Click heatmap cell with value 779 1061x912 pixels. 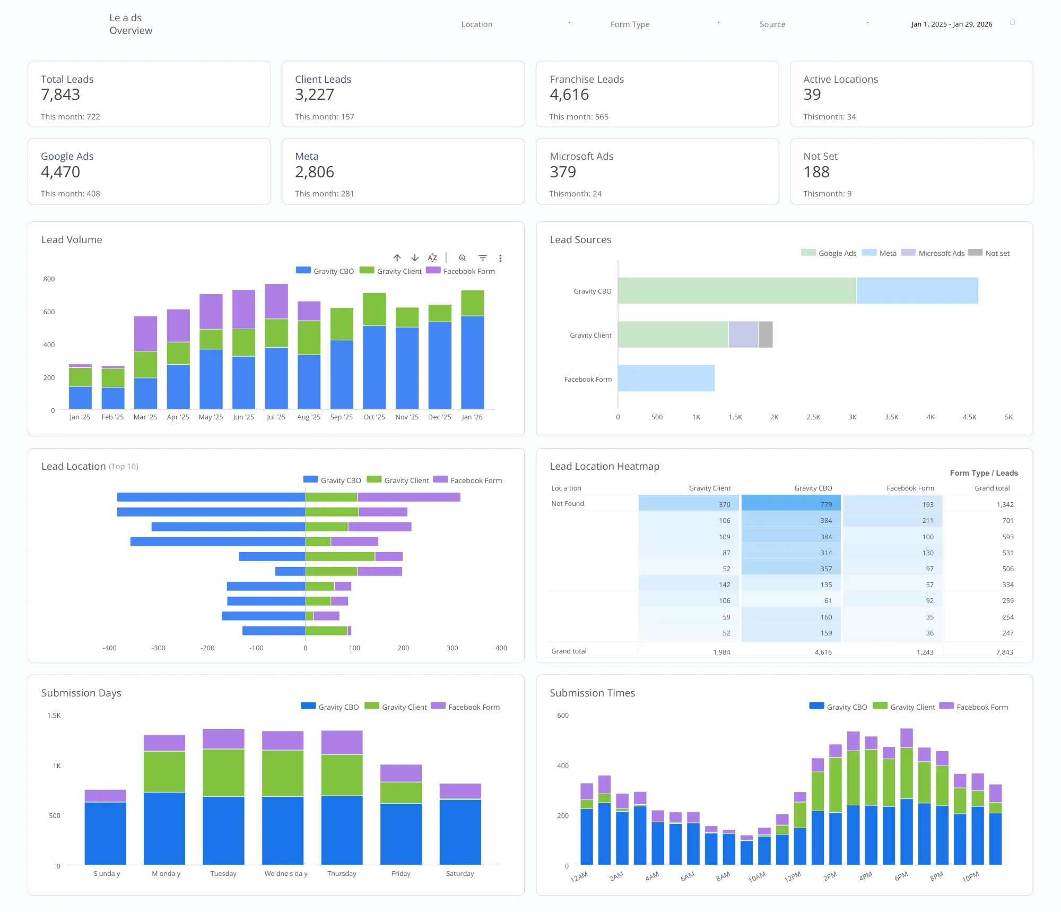click(x=790, y=504)
